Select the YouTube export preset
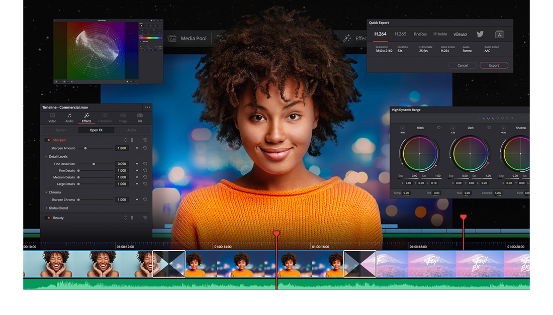This screenshot has width=553, height=315. click(x=440, y=34)
